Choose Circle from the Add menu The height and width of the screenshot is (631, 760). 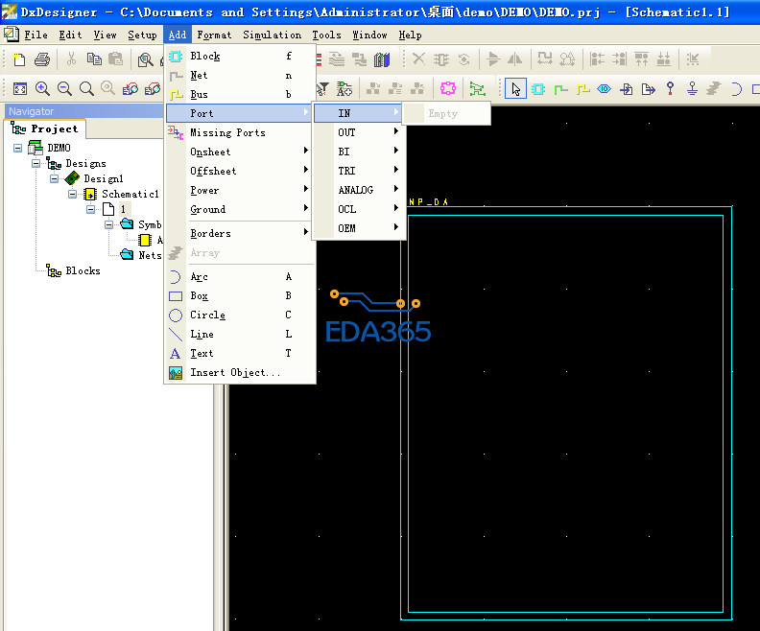(241, 315)
